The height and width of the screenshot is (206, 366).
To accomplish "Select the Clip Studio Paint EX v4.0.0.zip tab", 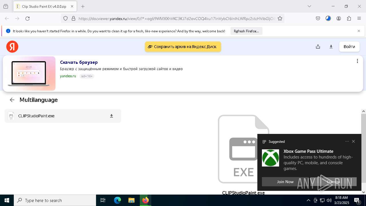I will click(45, 6).
